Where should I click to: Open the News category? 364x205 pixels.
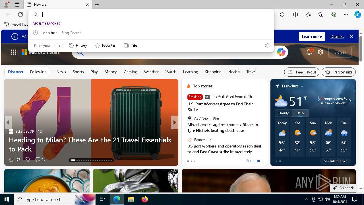click(x=61, y=72)
